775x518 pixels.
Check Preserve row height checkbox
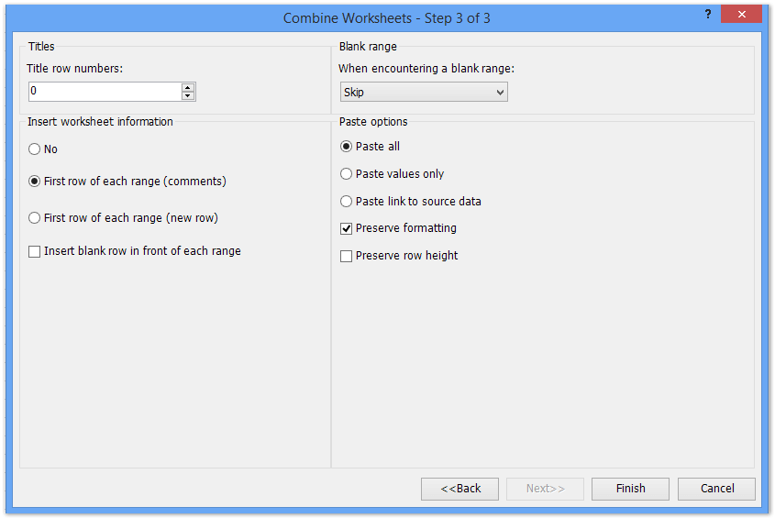399,256
